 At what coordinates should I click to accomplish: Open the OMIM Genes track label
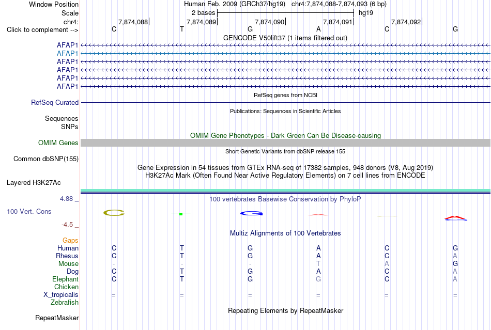[58, 143]
